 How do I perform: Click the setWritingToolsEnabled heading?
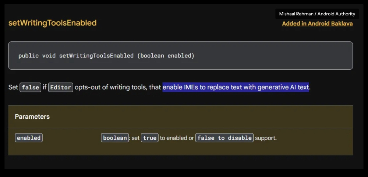(53, 23)
